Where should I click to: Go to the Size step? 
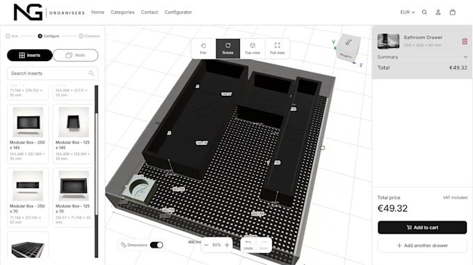(x=12, y=36)
